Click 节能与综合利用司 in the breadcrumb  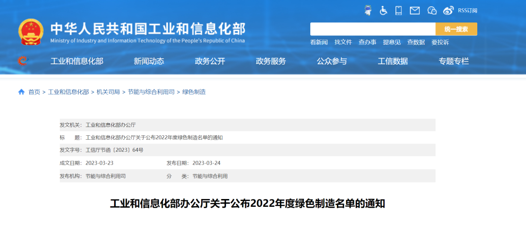151,92
